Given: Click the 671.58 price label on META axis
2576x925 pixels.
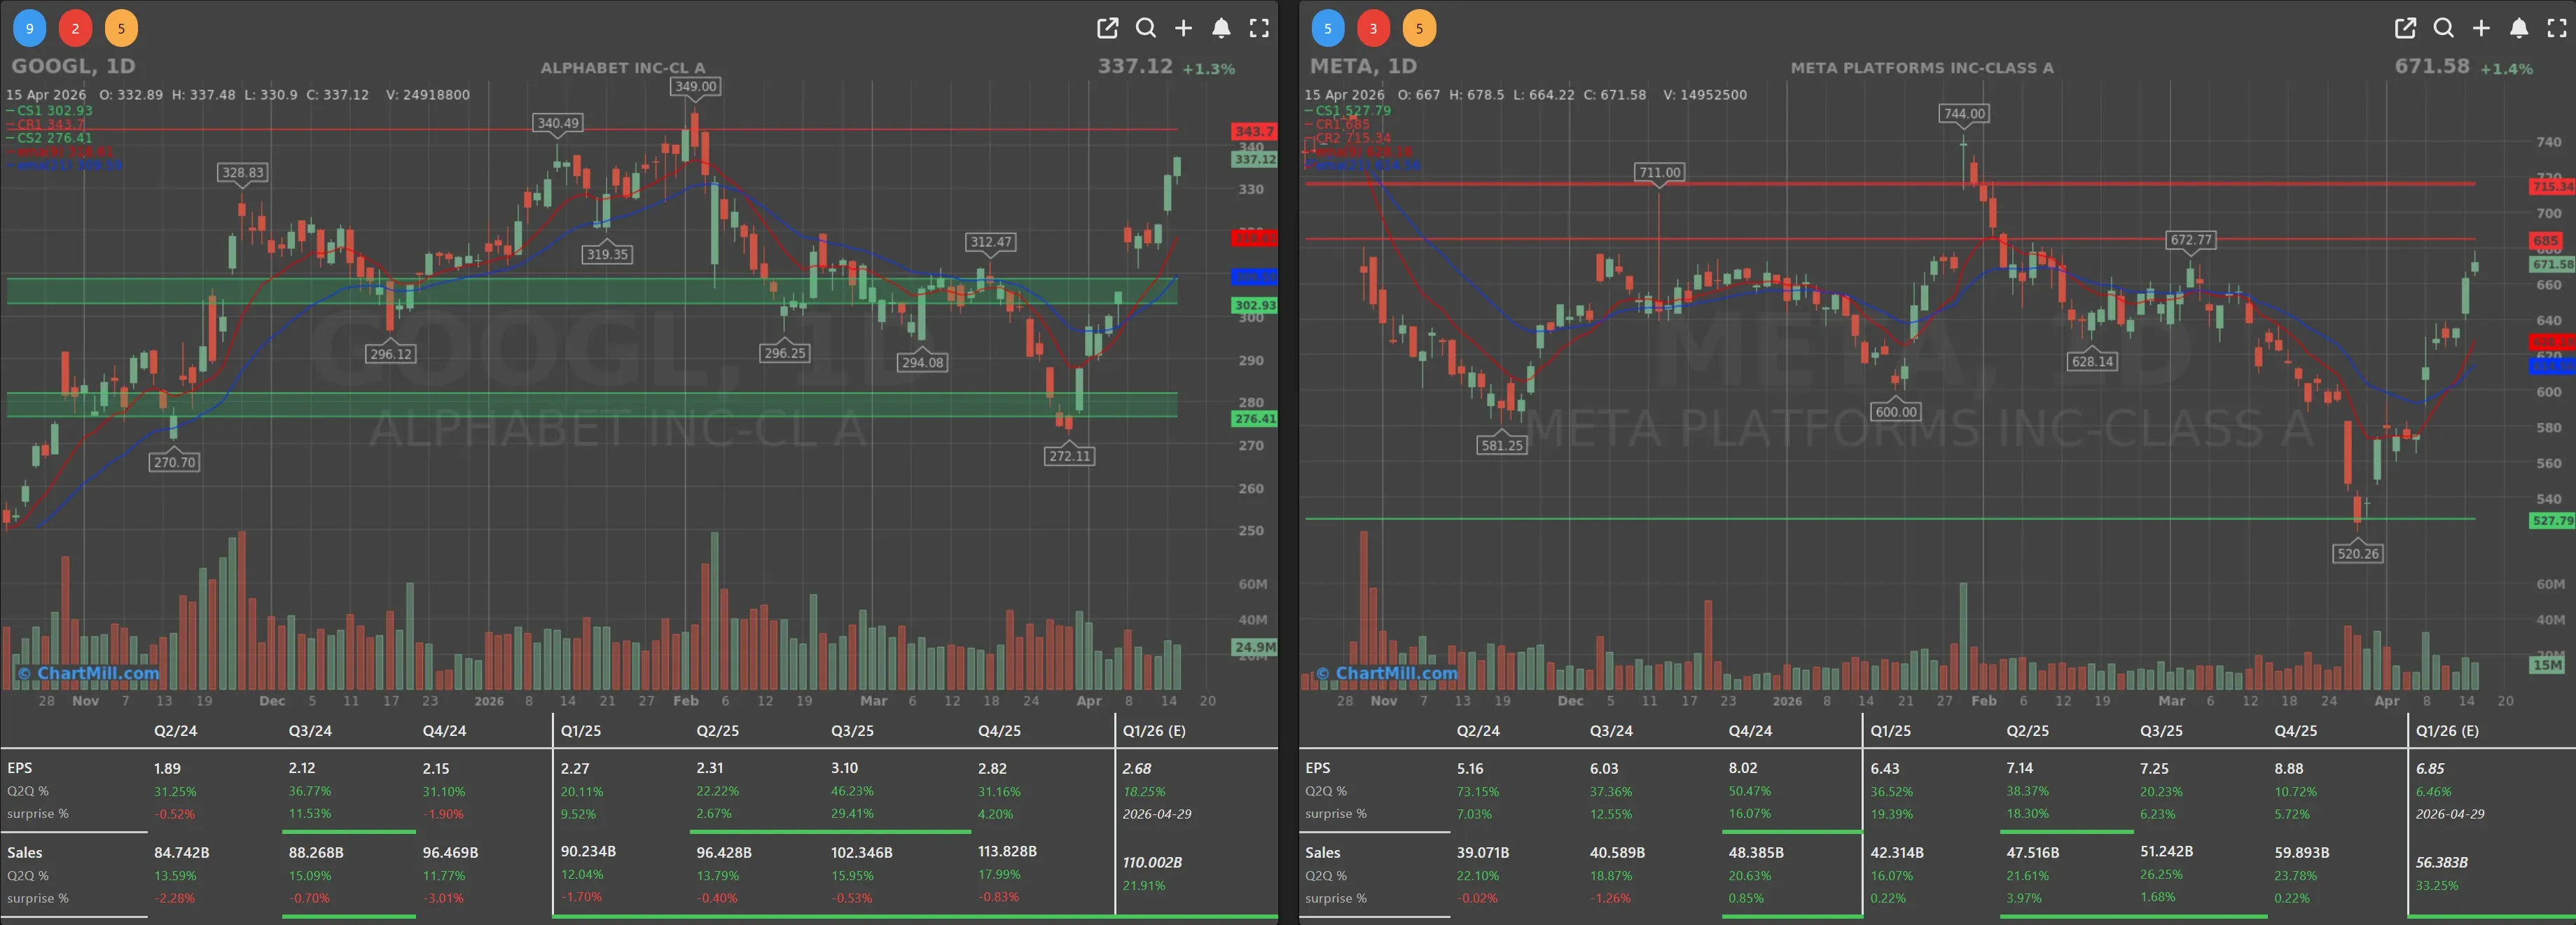Looking at the screenshot, I should pyautogui.click(x=2552, y=264).
